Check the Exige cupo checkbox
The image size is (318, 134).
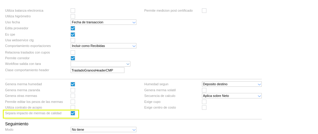204,102
